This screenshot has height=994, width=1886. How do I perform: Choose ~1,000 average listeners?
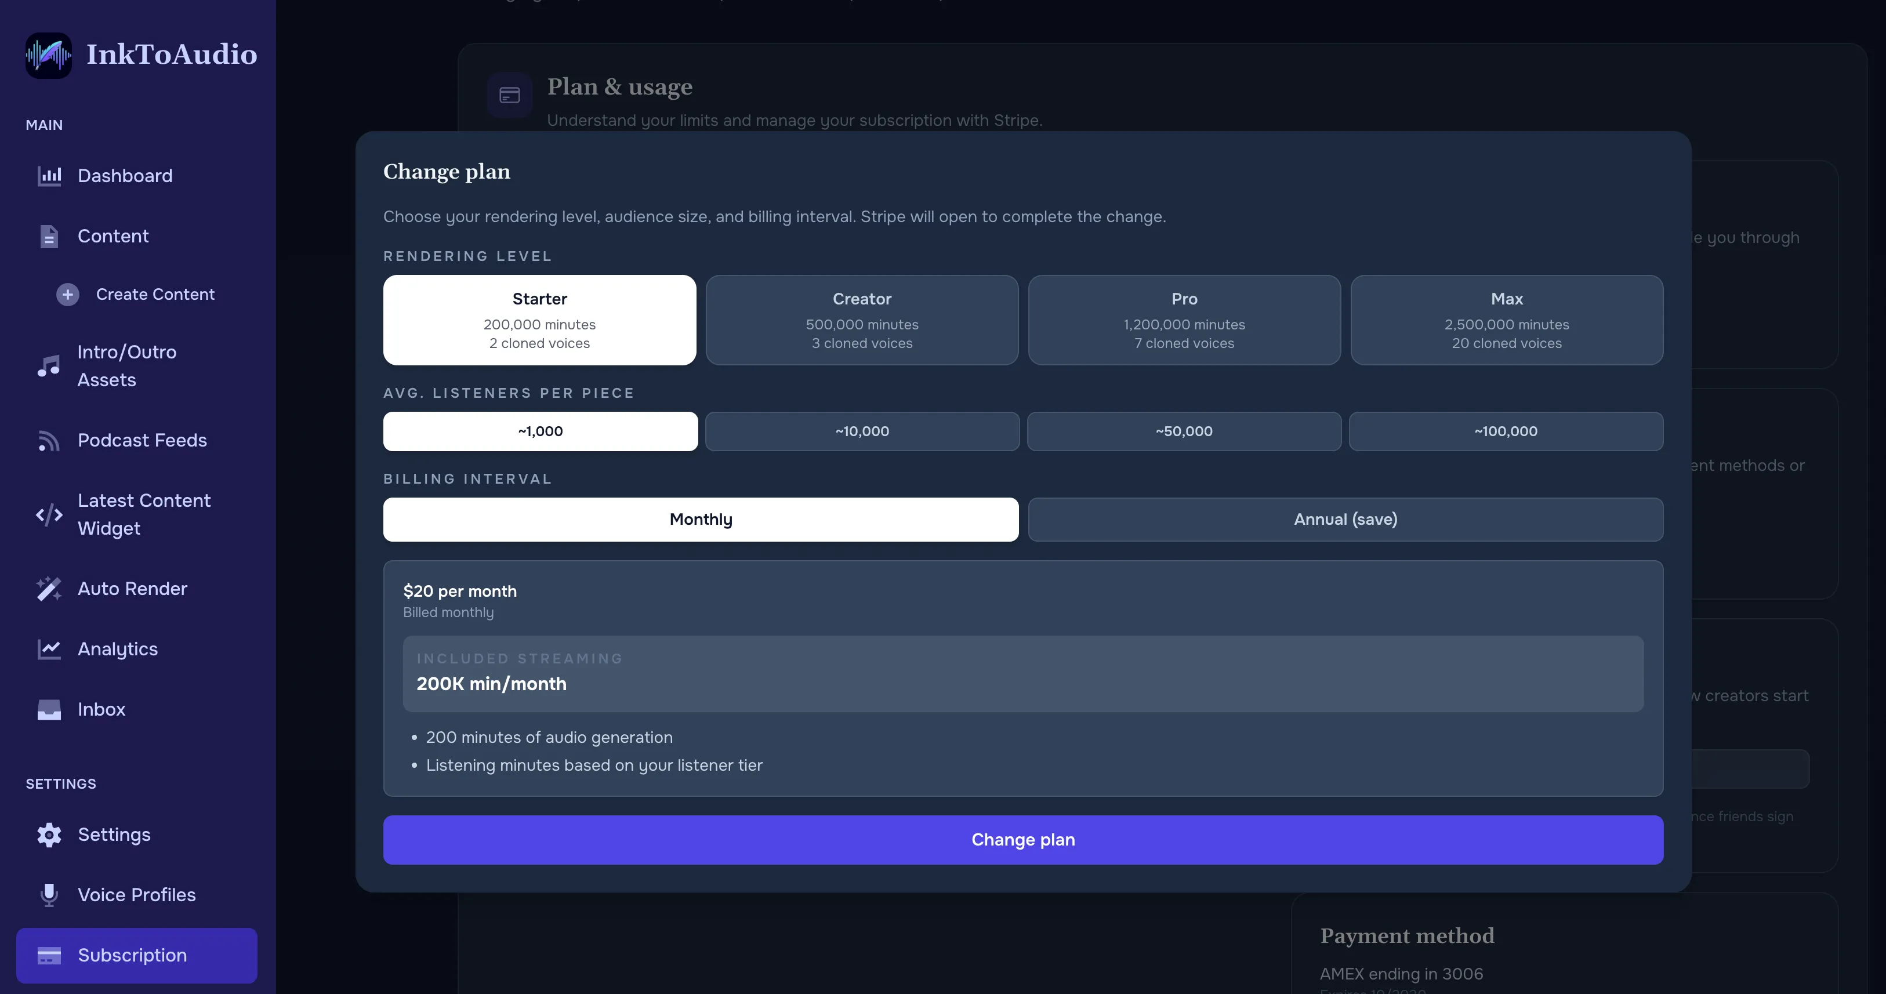[x=541, y=431]
